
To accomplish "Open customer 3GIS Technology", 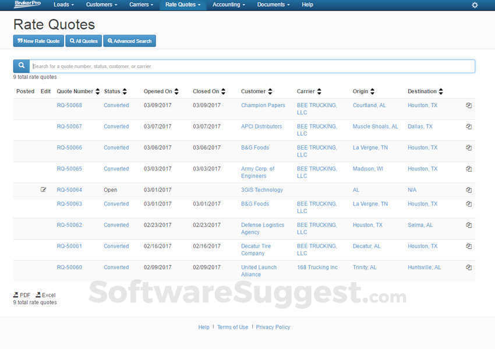I will 261,190.
